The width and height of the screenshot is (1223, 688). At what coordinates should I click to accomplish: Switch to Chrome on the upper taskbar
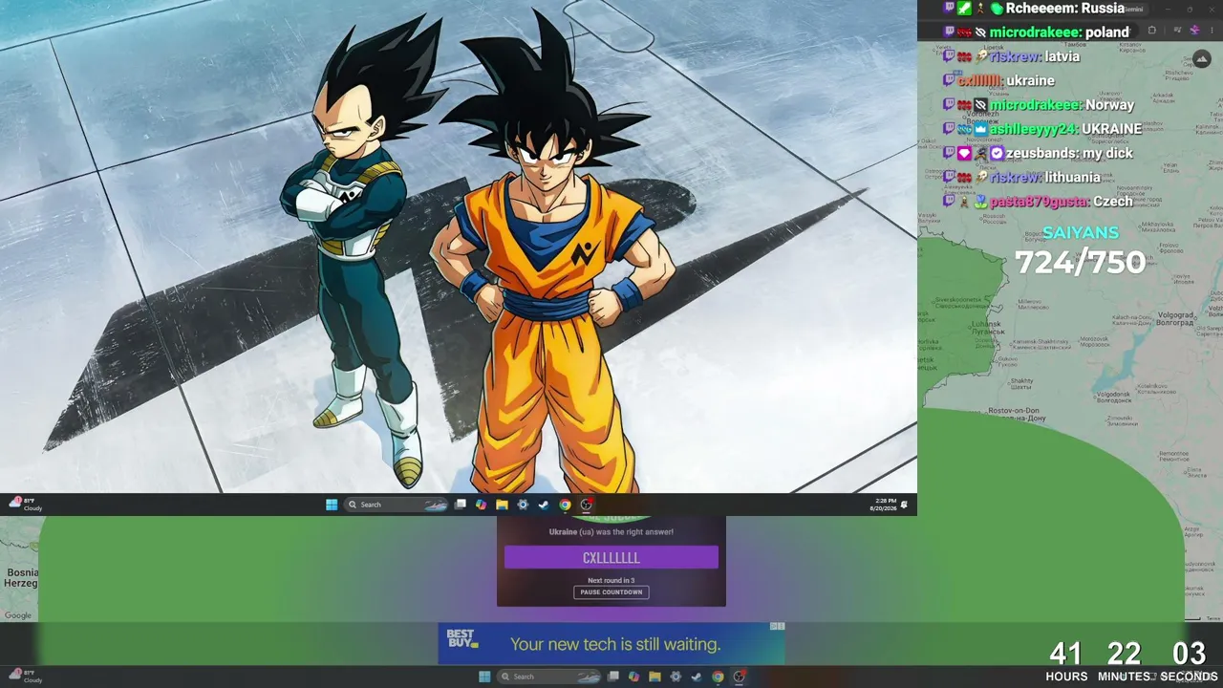pyautogui.click(x=565, y=505)
